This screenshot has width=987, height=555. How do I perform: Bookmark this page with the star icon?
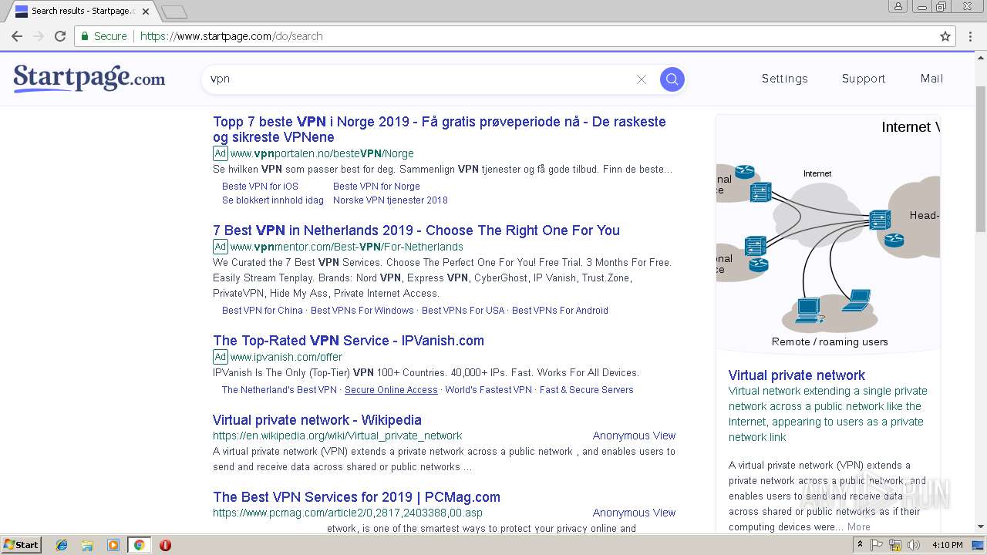[945, 36]
